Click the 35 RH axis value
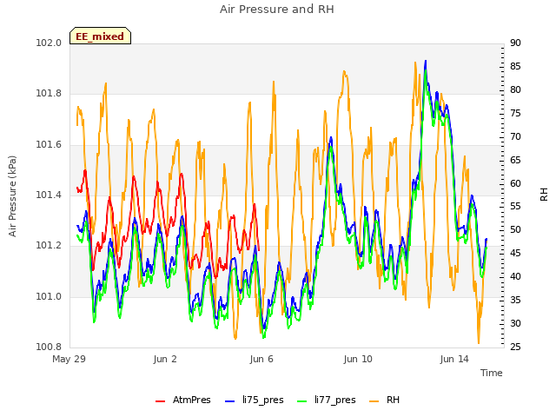Viewport: 556px width, 417px height. [x=515, y=301]
